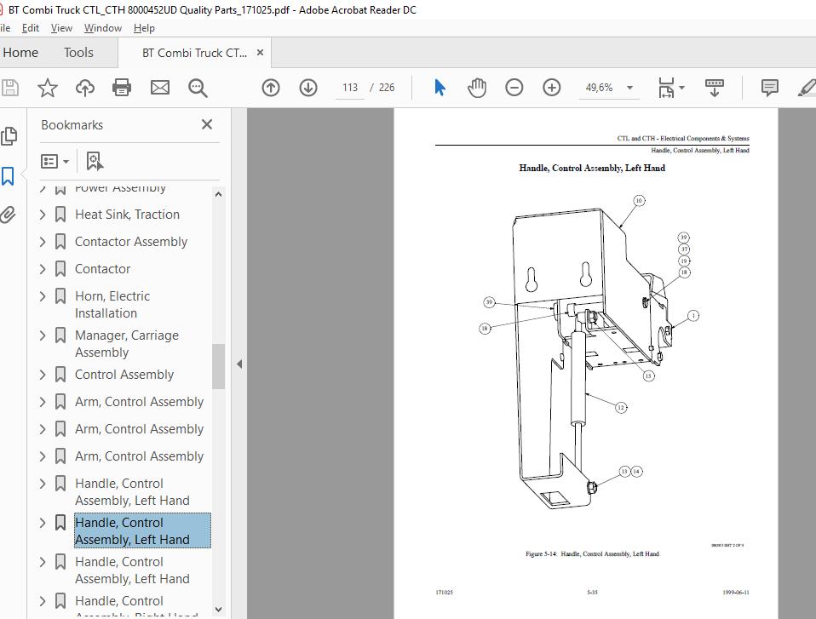The width and height of the screenshot is (816, 619).
Task: Go to next page arrow
Action: [x=308, y=88]
